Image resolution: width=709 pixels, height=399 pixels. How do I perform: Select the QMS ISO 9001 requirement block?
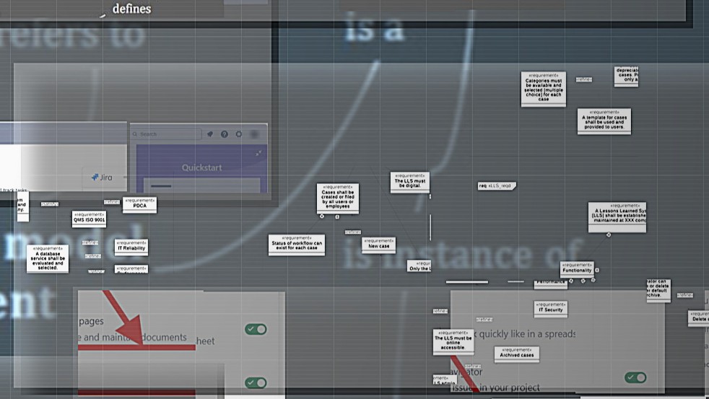[89, 219]
